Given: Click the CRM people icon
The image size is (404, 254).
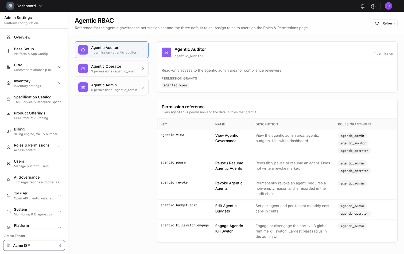Looking at the screenshot, I should click(9, 67).
